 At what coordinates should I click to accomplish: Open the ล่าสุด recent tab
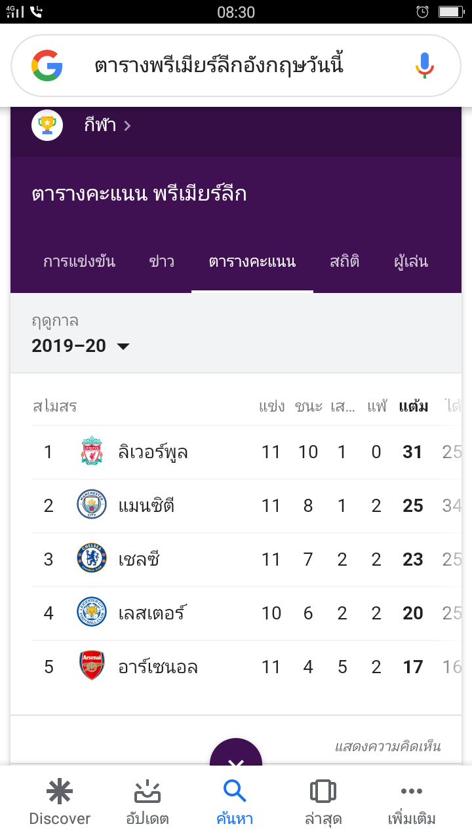point(323,802)
